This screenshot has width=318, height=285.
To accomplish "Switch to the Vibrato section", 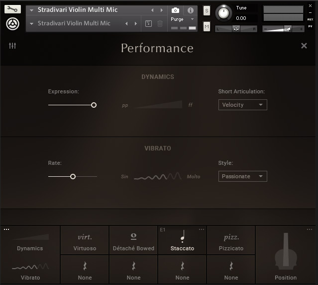I will coord(30,272).
